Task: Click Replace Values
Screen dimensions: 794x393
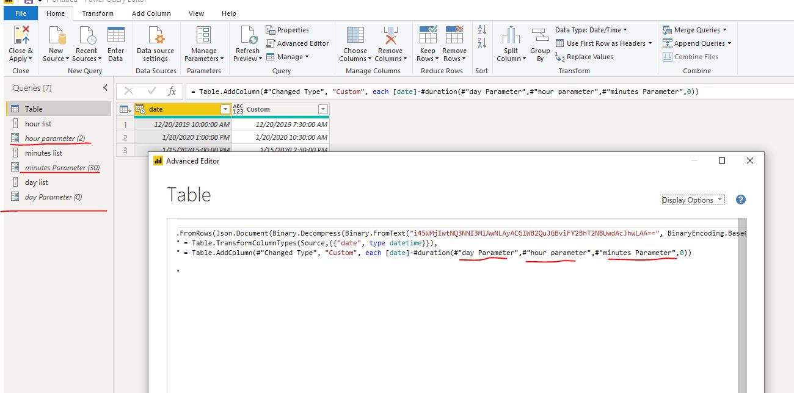Action: coord(585,57)
